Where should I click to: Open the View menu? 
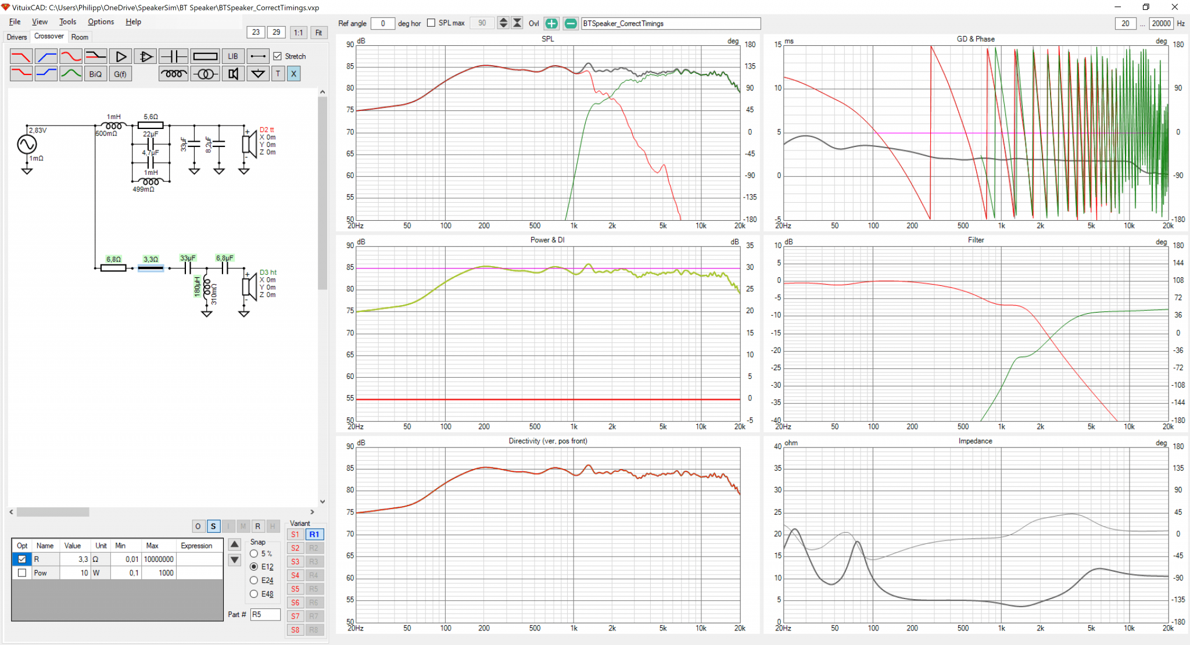tap(40, 21)
